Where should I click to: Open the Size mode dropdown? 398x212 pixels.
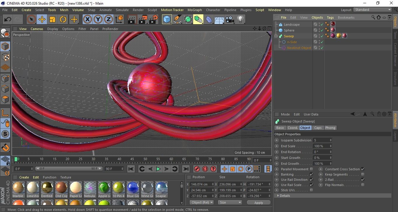pyautogui.click(x=231, y=202)
